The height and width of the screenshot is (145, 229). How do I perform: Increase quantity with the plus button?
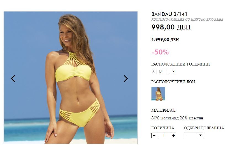(174, 136)
